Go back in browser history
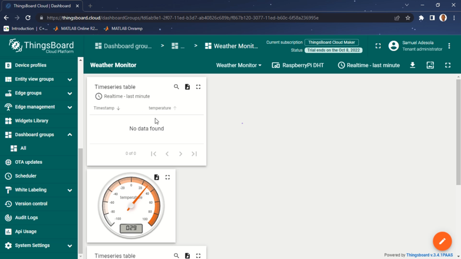Screen dimensions: 461x259 point(6,18)
